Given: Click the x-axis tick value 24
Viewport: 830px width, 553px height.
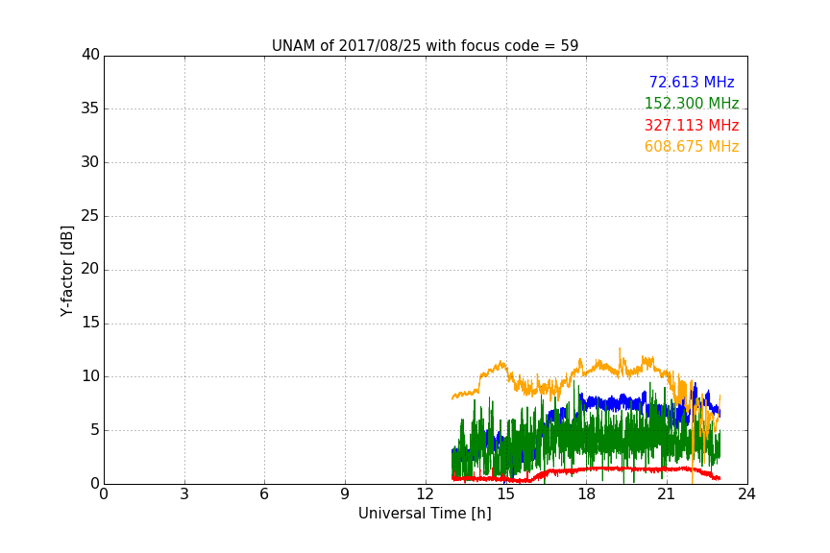Looking at the screenshot, I should click(x=746, y=494).
